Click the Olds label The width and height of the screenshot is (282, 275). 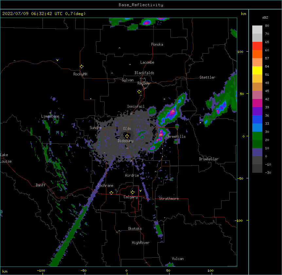point(127,129)
